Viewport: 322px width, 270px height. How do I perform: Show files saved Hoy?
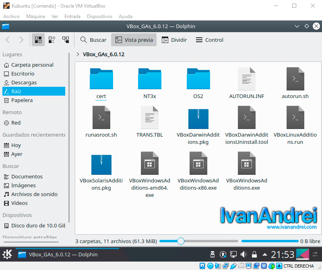(34, 145)
